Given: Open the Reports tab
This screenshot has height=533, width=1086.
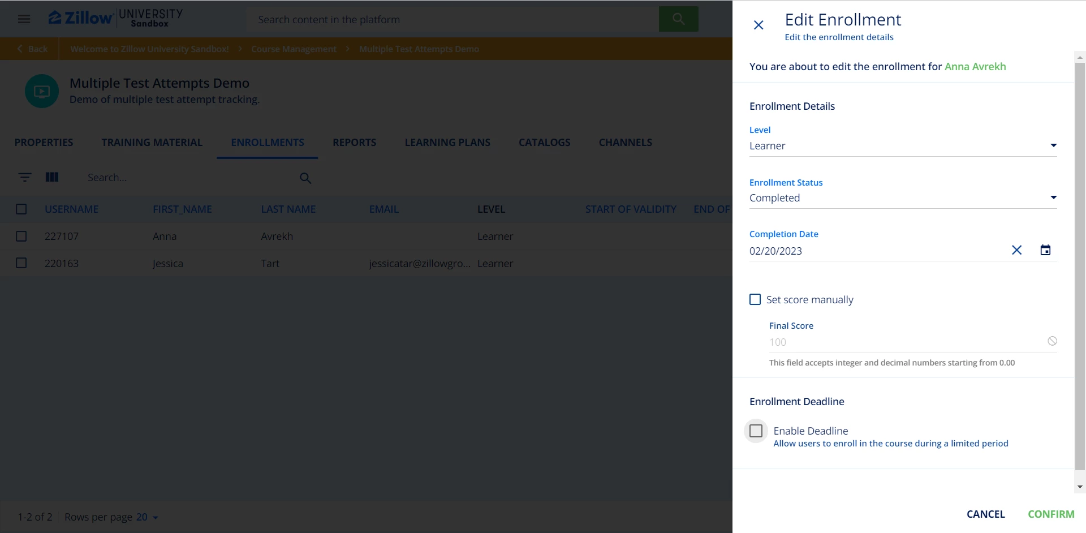Looking at the screenshot, I should (354, 143).
